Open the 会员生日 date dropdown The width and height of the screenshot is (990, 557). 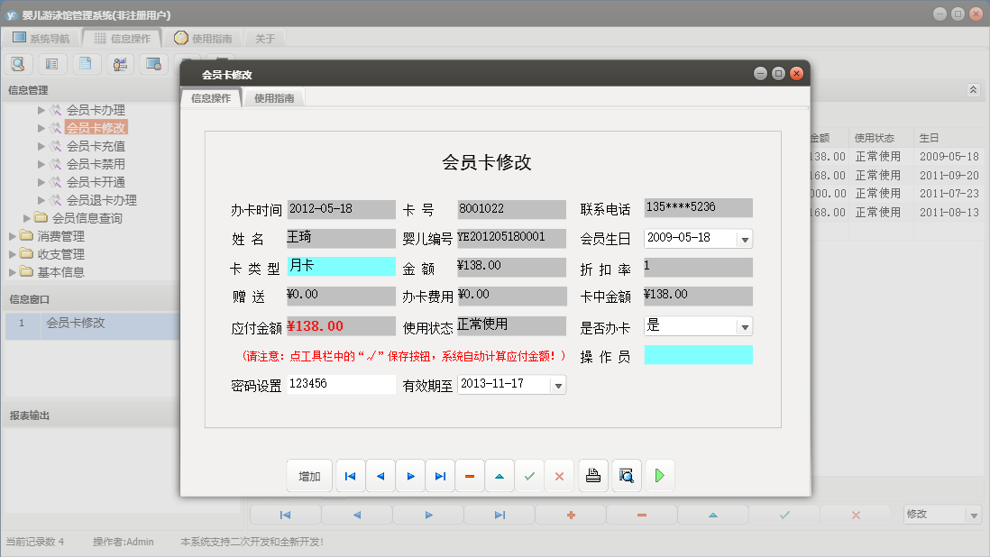(x=747, y=239)
